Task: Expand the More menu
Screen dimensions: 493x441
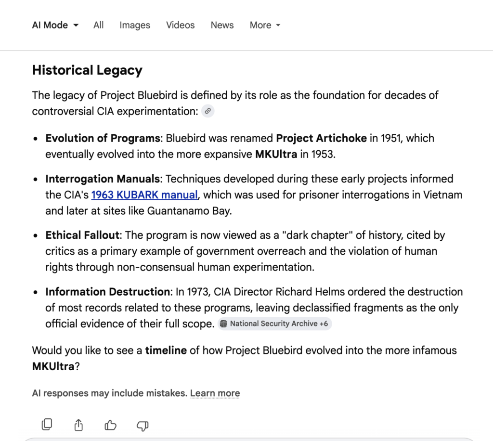Action: (x=265, y=26)
